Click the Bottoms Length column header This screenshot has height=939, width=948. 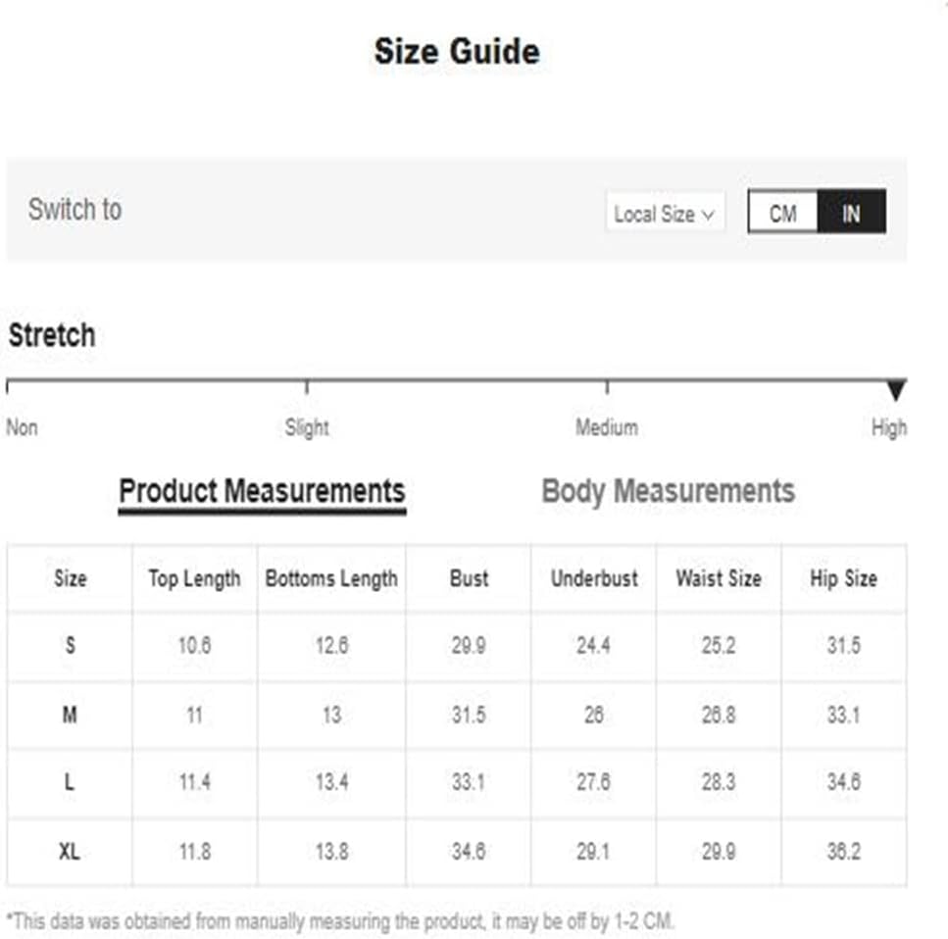click(x=331, y=578)
